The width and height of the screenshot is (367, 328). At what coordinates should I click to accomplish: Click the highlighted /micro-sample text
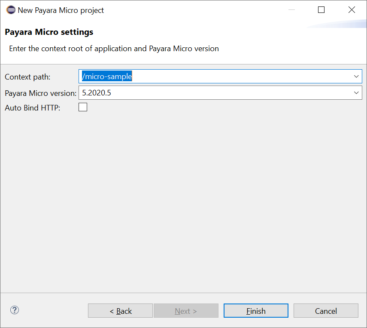(x=107, y=77)
